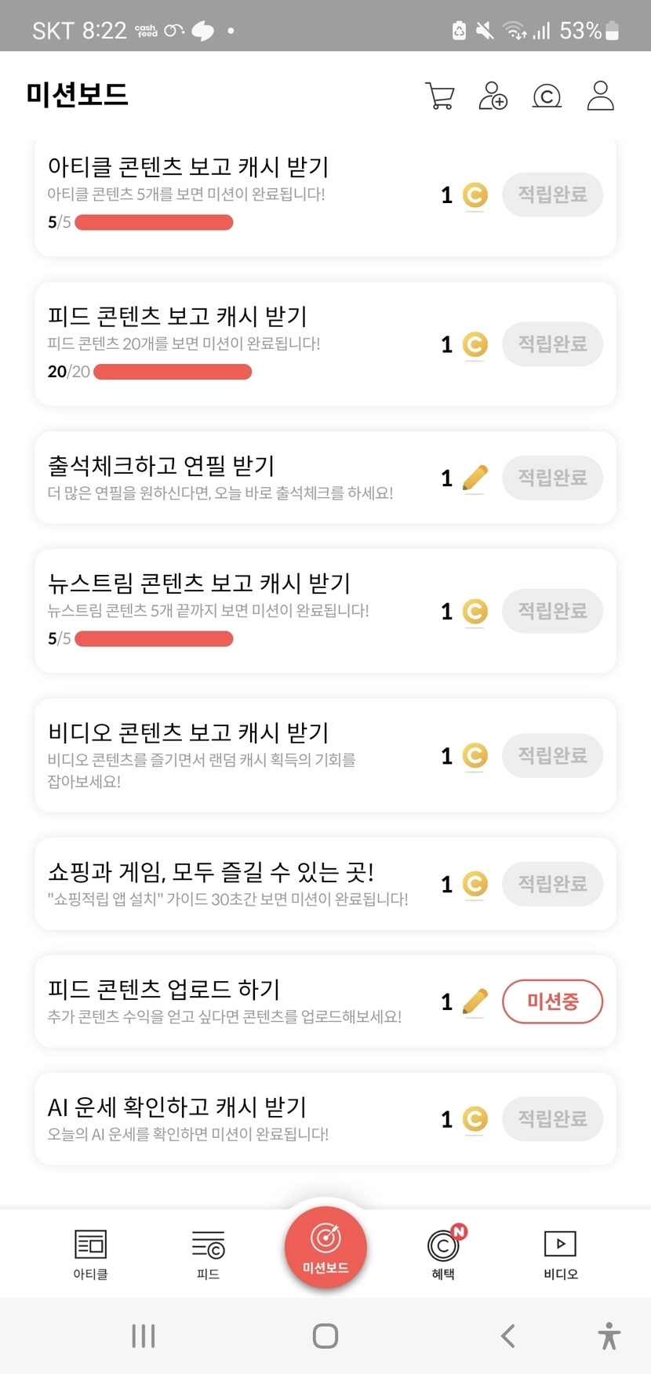Click the 5/5 progress bar for 뉴스트림 콘텐츠
Image resolution: width=651 pixels, height=1374 pixels.
point(154,638)
